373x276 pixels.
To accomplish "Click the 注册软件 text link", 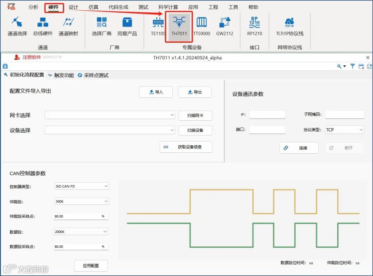I will [x=32, y=57].
